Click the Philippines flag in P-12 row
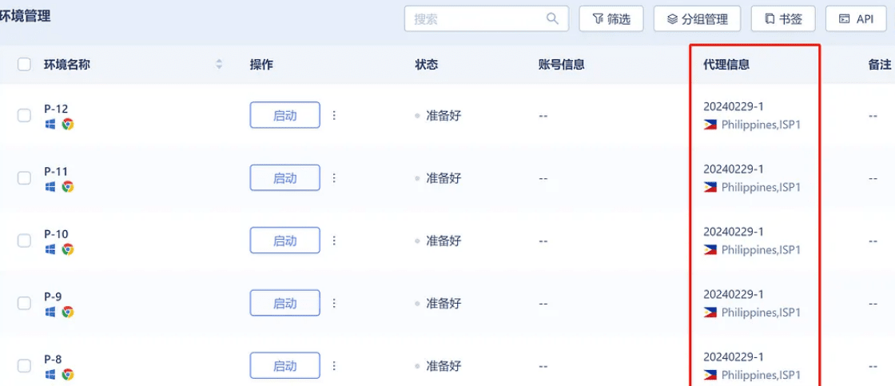 (710, 125)
